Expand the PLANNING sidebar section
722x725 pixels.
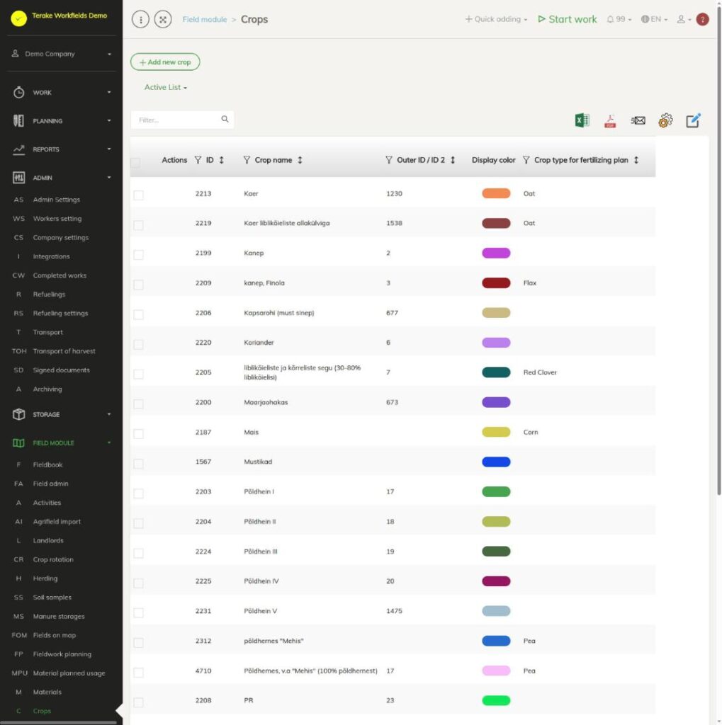tap(61, 120)
